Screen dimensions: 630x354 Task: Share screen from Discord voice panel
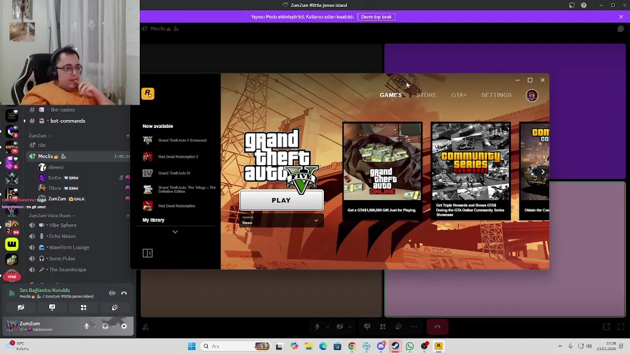[x=52, y=308]
